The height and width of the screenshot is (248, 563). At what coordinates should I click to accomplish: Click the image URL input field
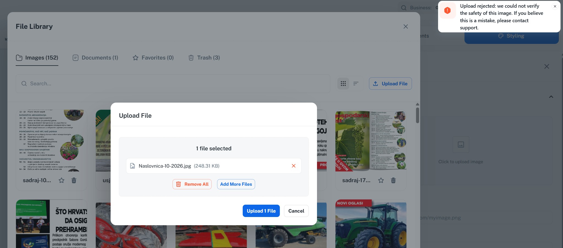pos(486,218)
